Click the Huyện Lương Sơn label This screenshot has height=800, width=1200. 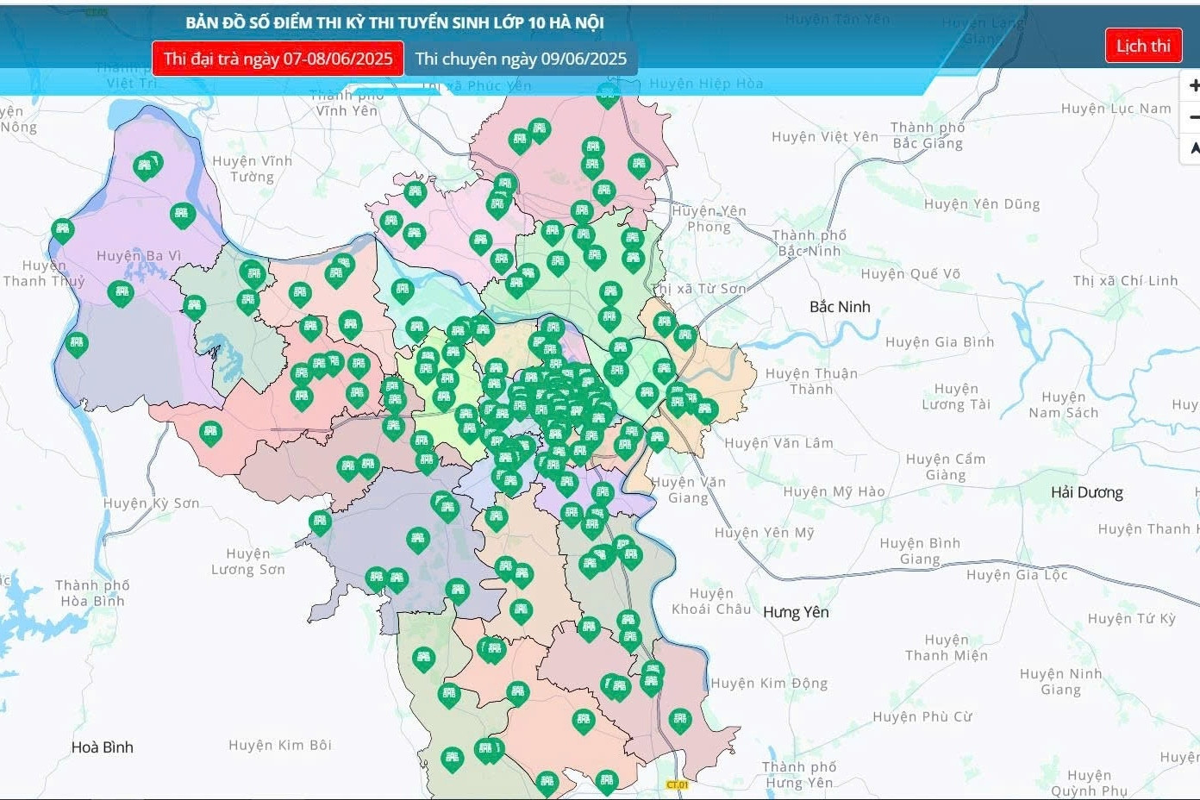pyautogui.click(x=247, y=561)
